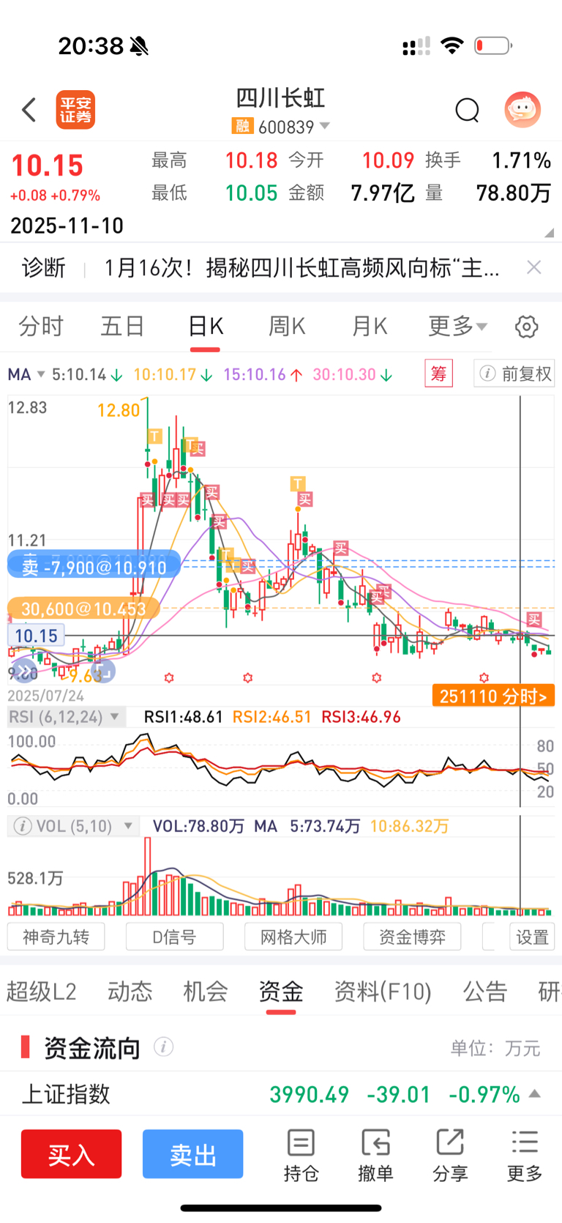Expand the quote details corner triangle

[548, 233]
